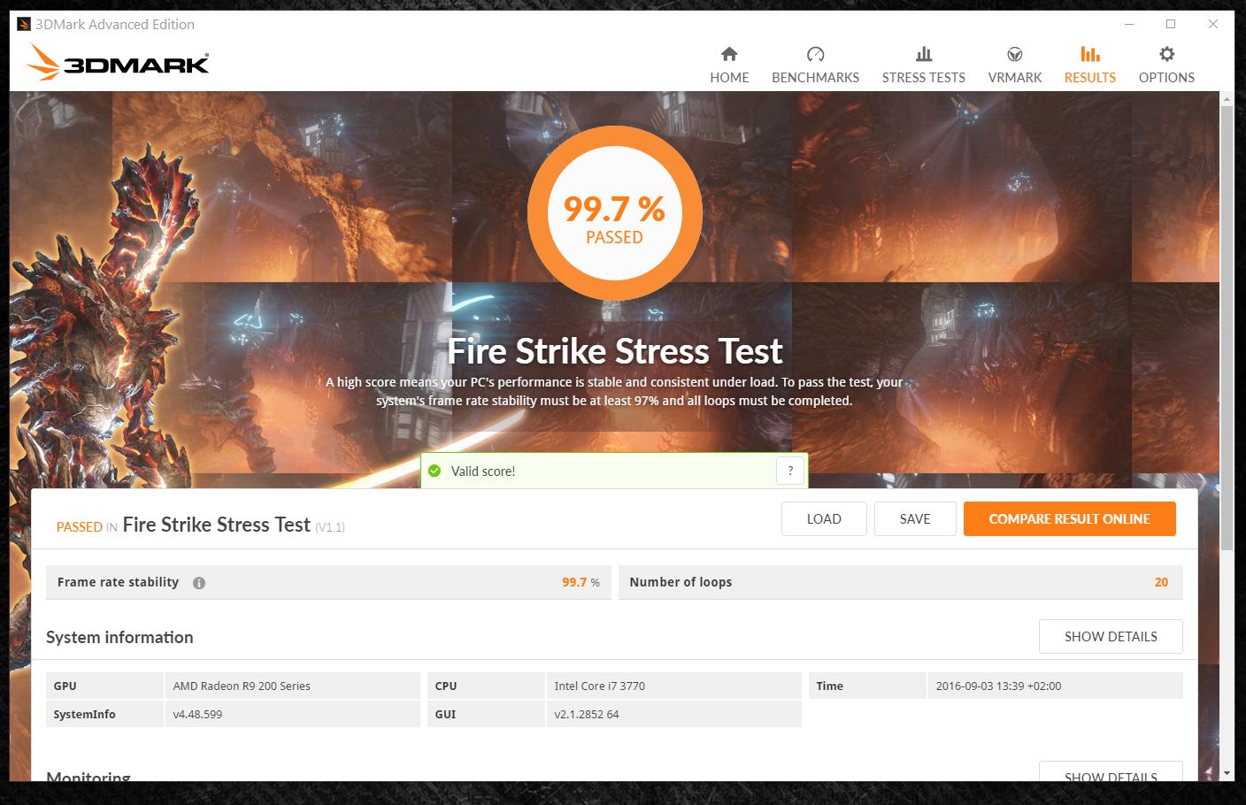
Task: Click the Results chart icon
Action: tap(1089, 54)
